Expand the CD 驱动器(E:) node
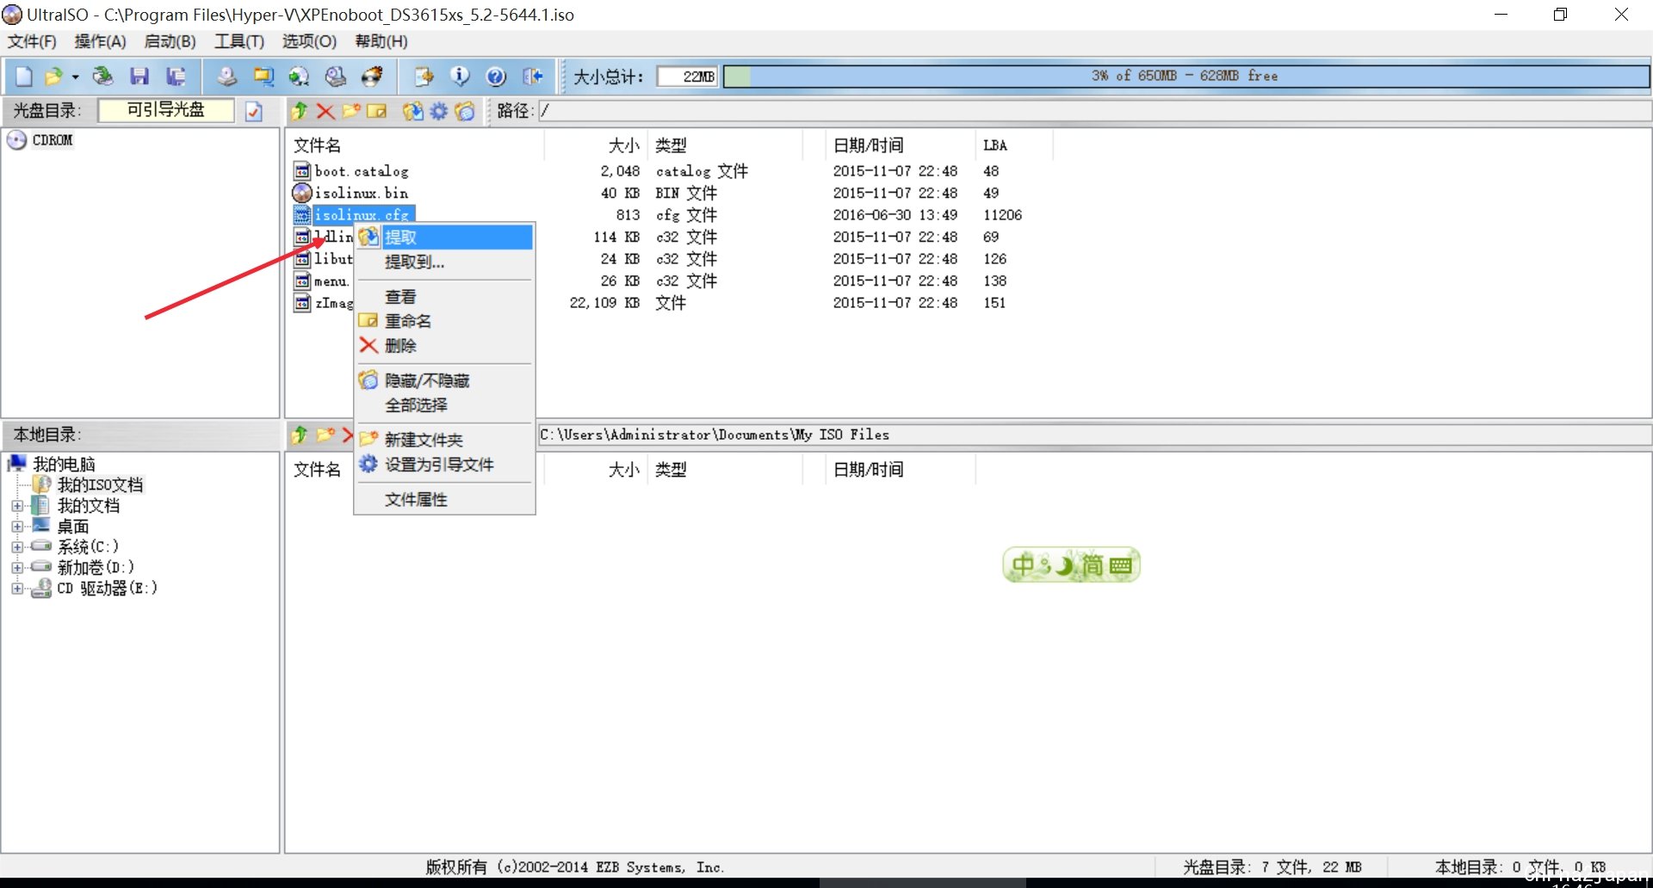The width and height of the screenshot is (1653, 888). [x=16, y=589]
